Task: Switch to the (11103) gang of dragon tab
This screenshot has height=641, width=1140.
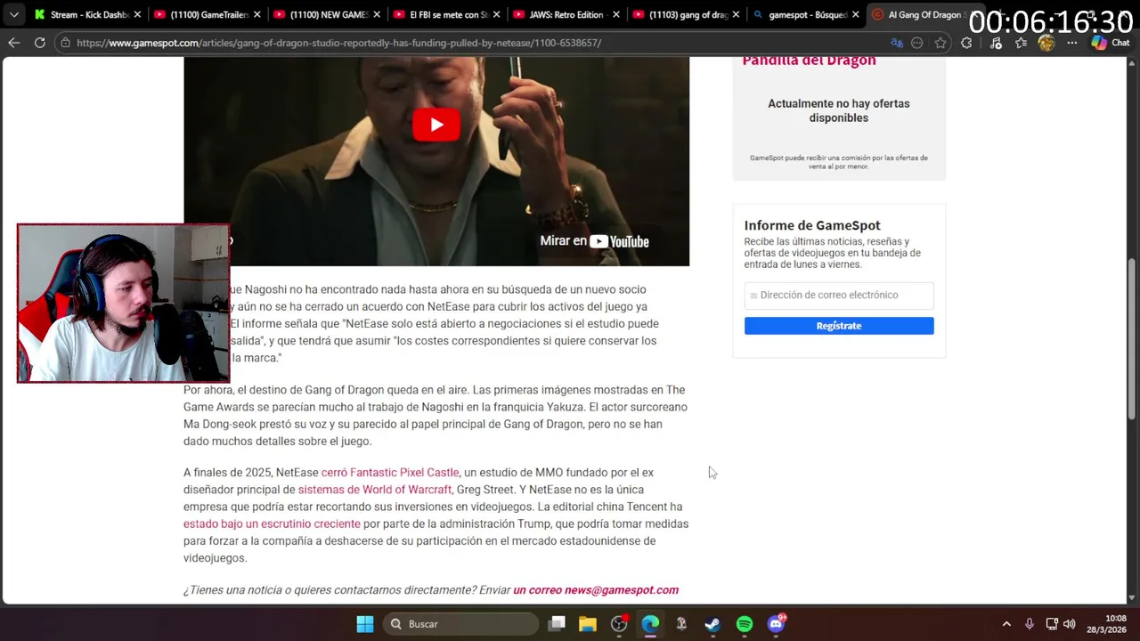Action: point(686,14)
